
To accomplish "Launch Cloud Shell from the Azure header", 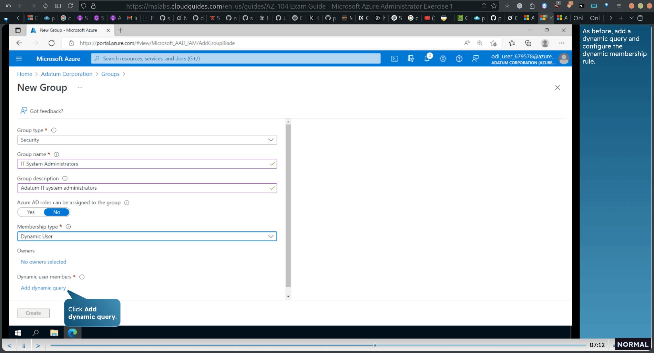I will tap(395, 59).
